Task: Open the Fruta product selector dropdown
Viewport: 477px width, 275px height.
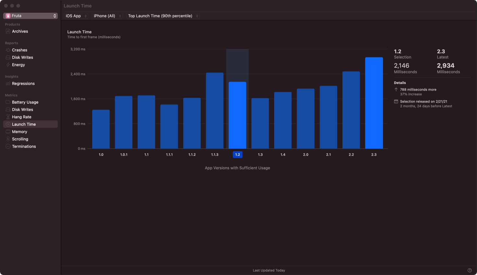Action: pos(31,16)
